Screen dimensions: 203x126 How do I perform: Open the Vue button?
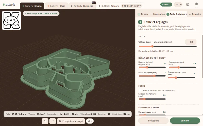tap(90, 121)
